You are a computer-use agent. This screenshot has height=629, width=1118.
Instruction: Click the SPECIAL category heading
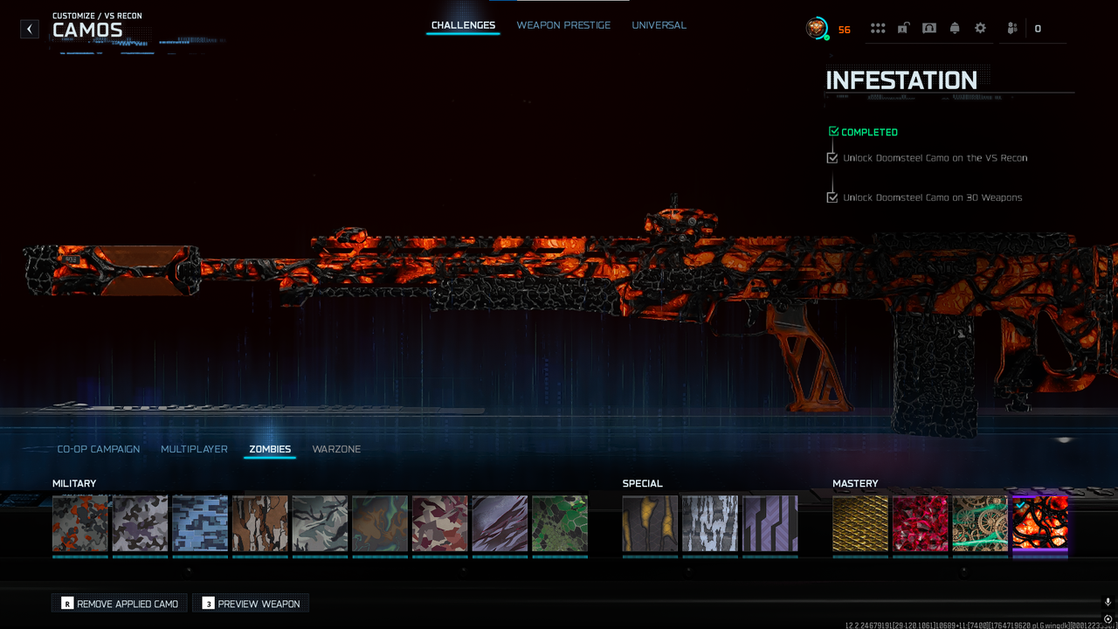(x=642, y=483)
